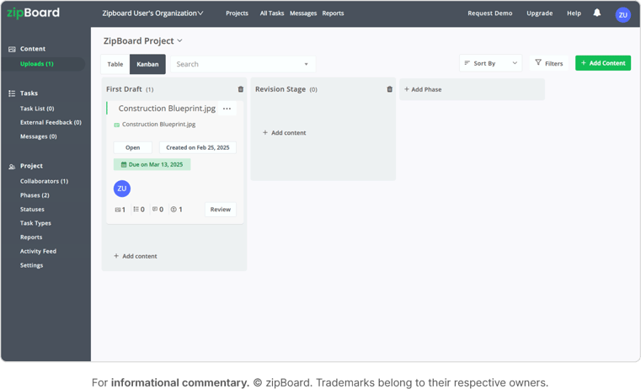Image resolution: width=641 pixels, height=389 pixels.
Task: Click the ZU assignee avatar on the card
Action: click(122, 189)
